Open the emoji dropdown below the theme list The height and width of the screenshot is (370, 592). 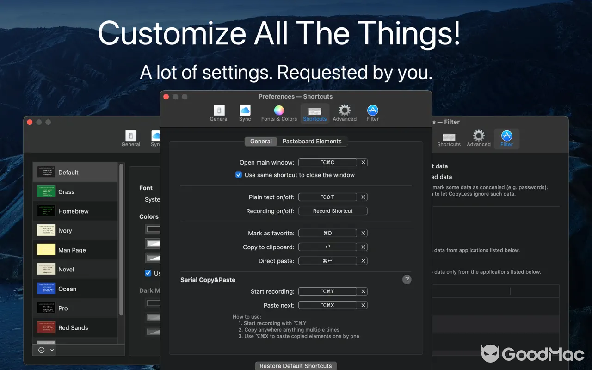[43, 350]
